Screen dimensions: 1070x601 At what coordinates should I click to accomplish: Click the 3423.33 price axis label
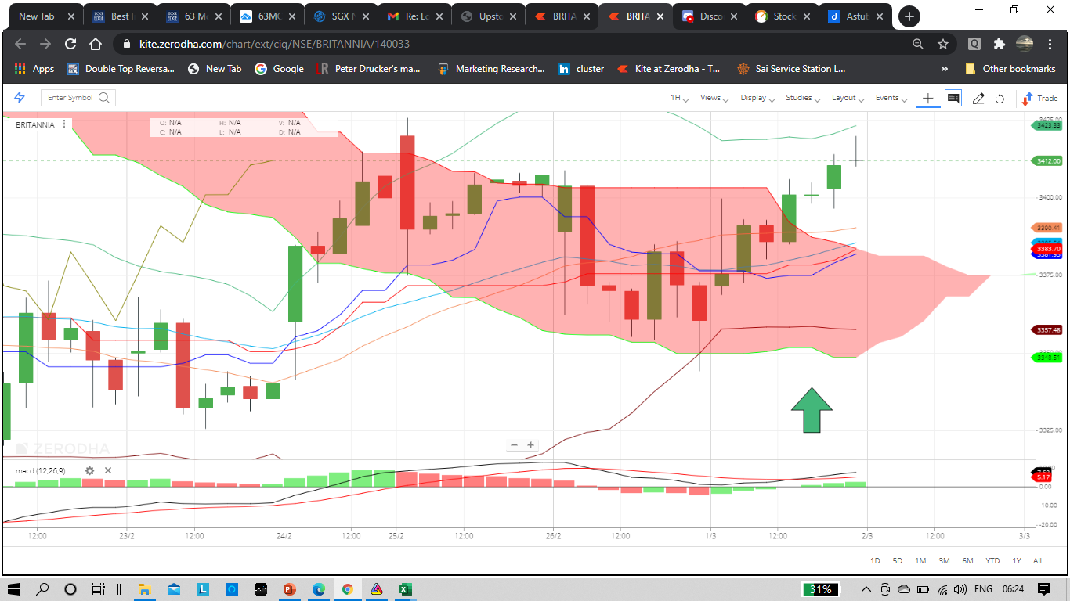(x=1049, y=125)
